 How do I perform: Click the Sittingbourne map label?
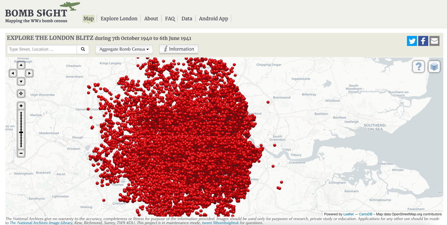coord(380,200)
